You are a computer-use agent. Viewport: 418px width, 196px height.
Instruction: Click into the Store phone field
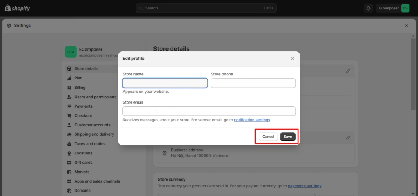[x=253, y=83]
